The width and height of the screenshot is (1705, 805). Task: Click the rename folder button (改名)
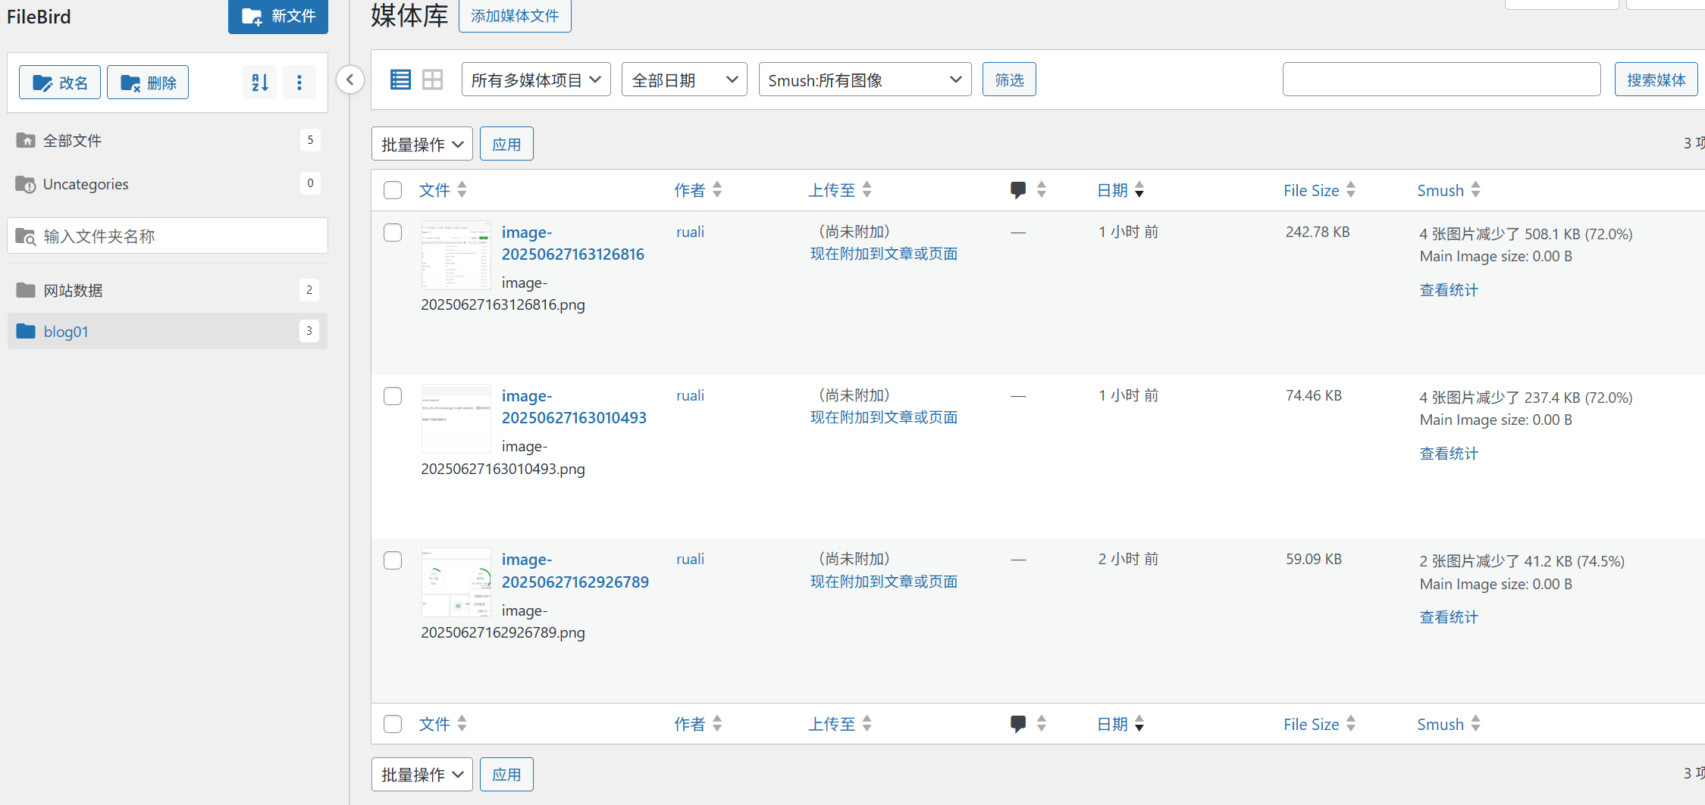tap(60, 83)
